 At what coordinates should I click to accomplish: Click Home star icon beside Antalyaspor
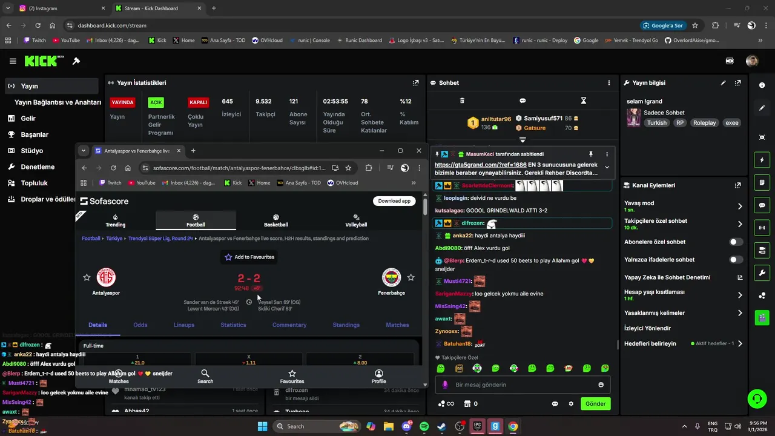87,277
